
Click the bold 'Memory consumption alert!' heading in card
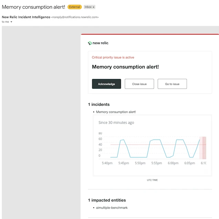[x=125, y=67]
